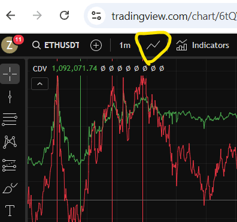Viewport: 237px width, 222px height.
Task: Select the crosshair cursor tool
Action: click(10, 74)
